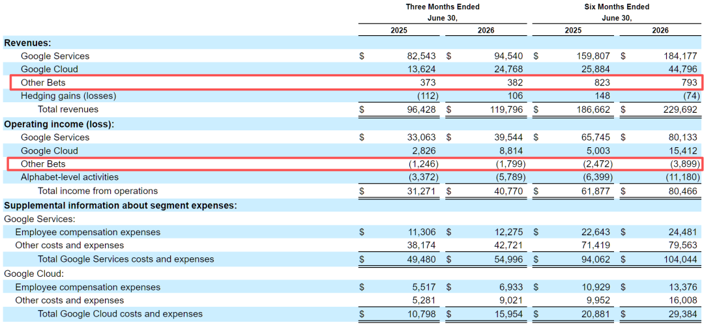The height and width of the screenshot is (327, 704).
Task: Click the operating income value 80,133
Action: [682, 137]
